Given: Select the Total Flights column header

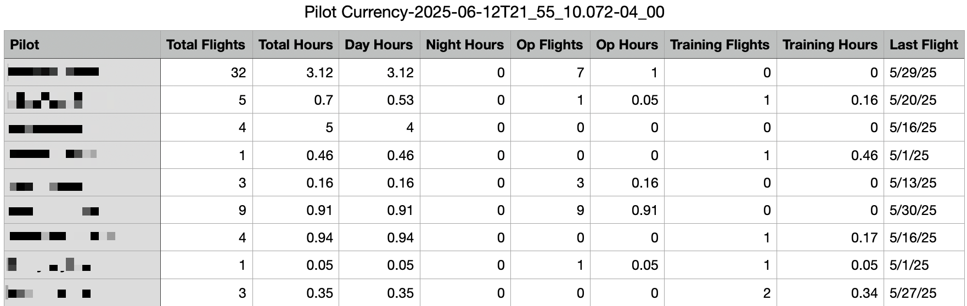Looking at the screenshot, I should tap(206, 44).
